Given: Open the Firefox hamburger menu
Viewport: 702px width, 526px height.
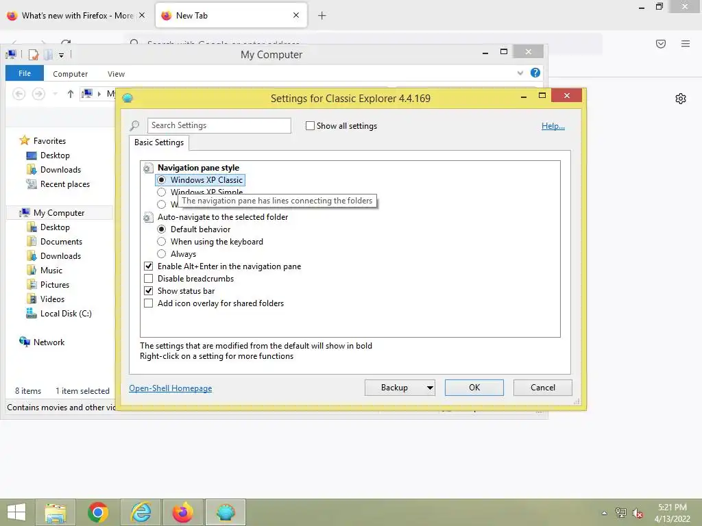Looking at the screenshot, I should click(686, 44).
